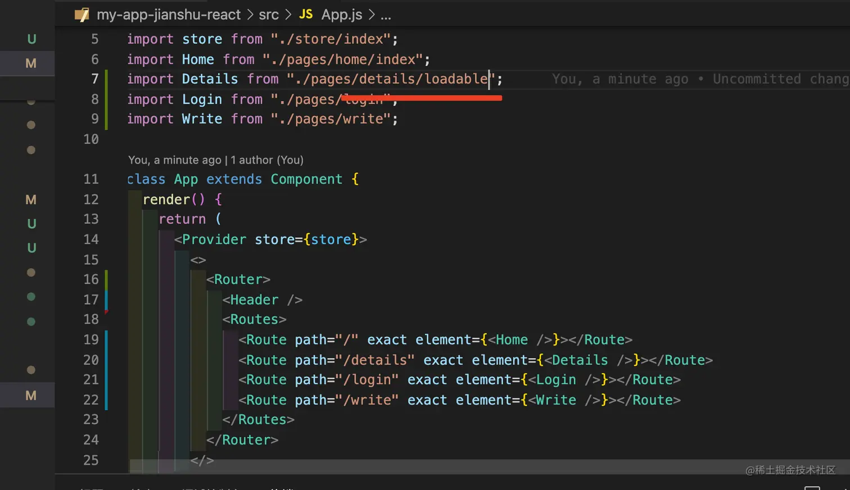Click the highlighted M badge beside line 6
This screenshot has height=490, width=850.
pos(31,63)
